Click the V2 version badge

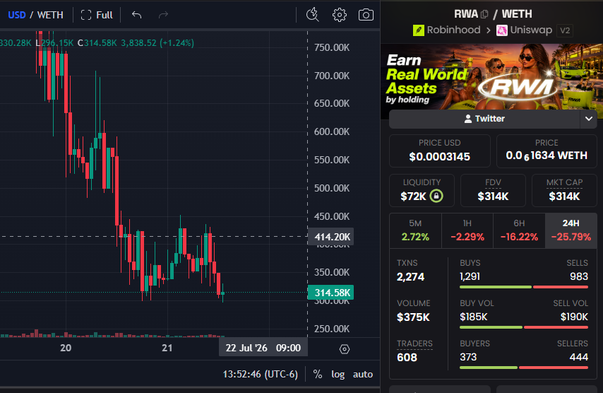click(x=565, y=30)
